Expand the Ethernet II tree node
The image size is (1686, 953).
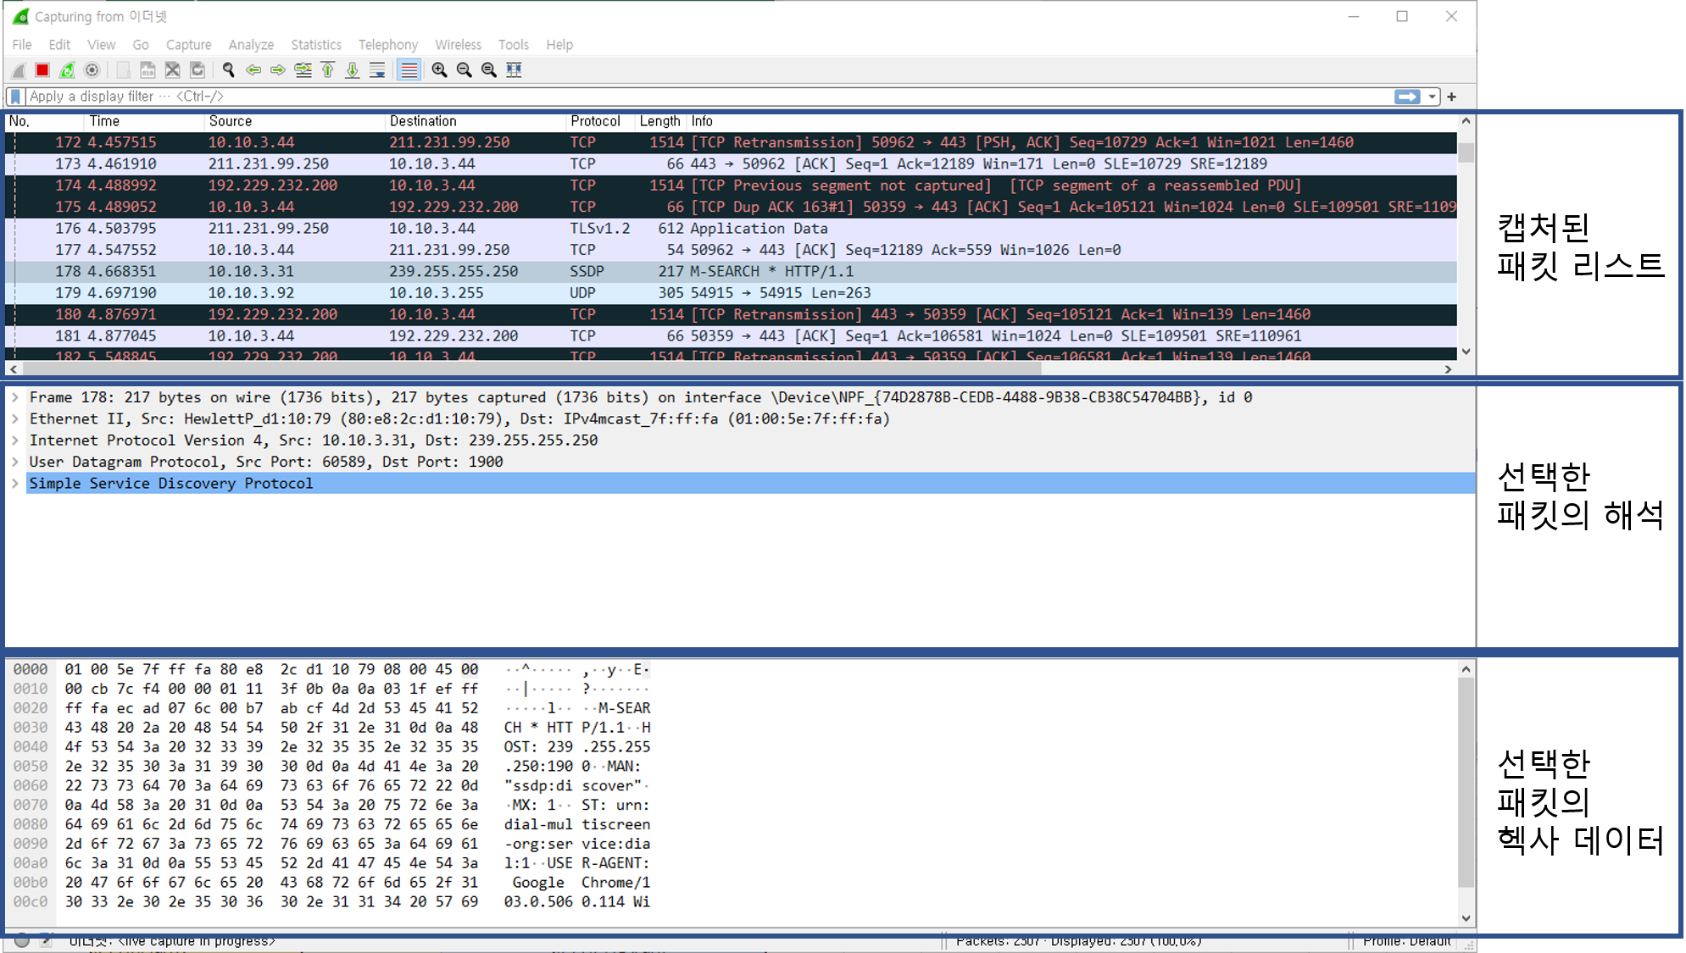pyautogui.click(x=15, y=418)
